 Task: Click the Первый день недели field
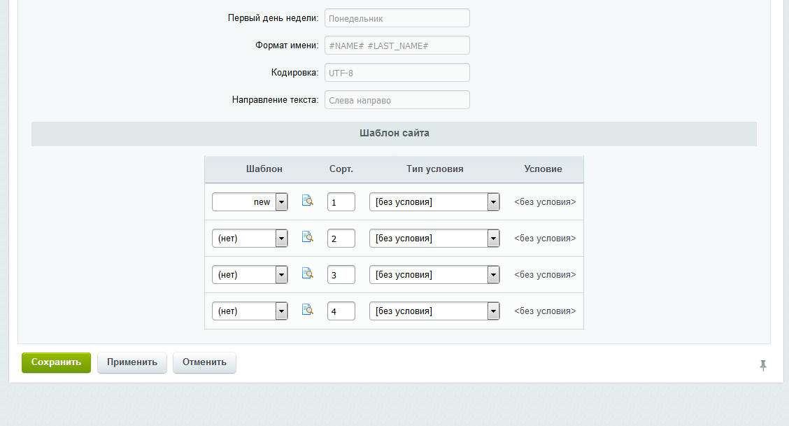[397, 18]
